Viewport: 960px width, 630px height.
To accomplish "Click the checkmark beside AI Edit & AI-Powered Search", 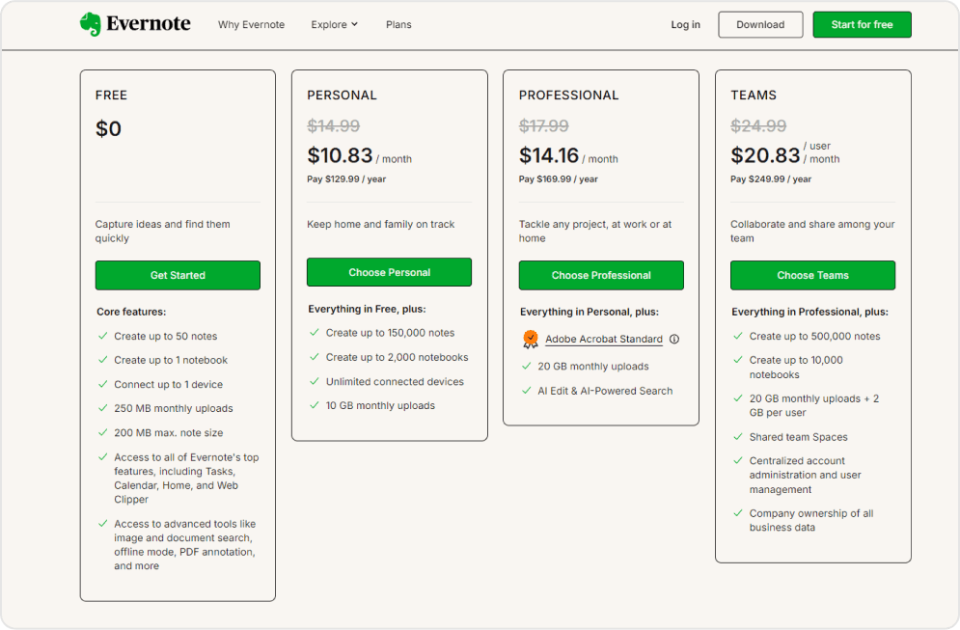I will (x=526, y=390).
